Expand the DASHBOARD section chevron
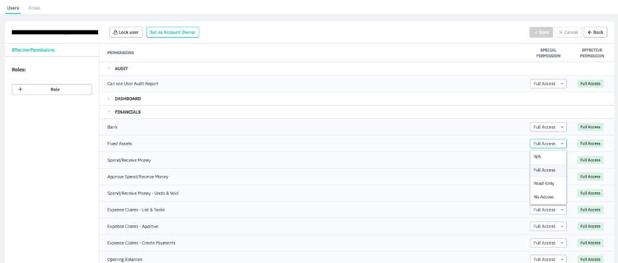Image resolution: width=618 pixels, height=263 pixels. (109, 99)
